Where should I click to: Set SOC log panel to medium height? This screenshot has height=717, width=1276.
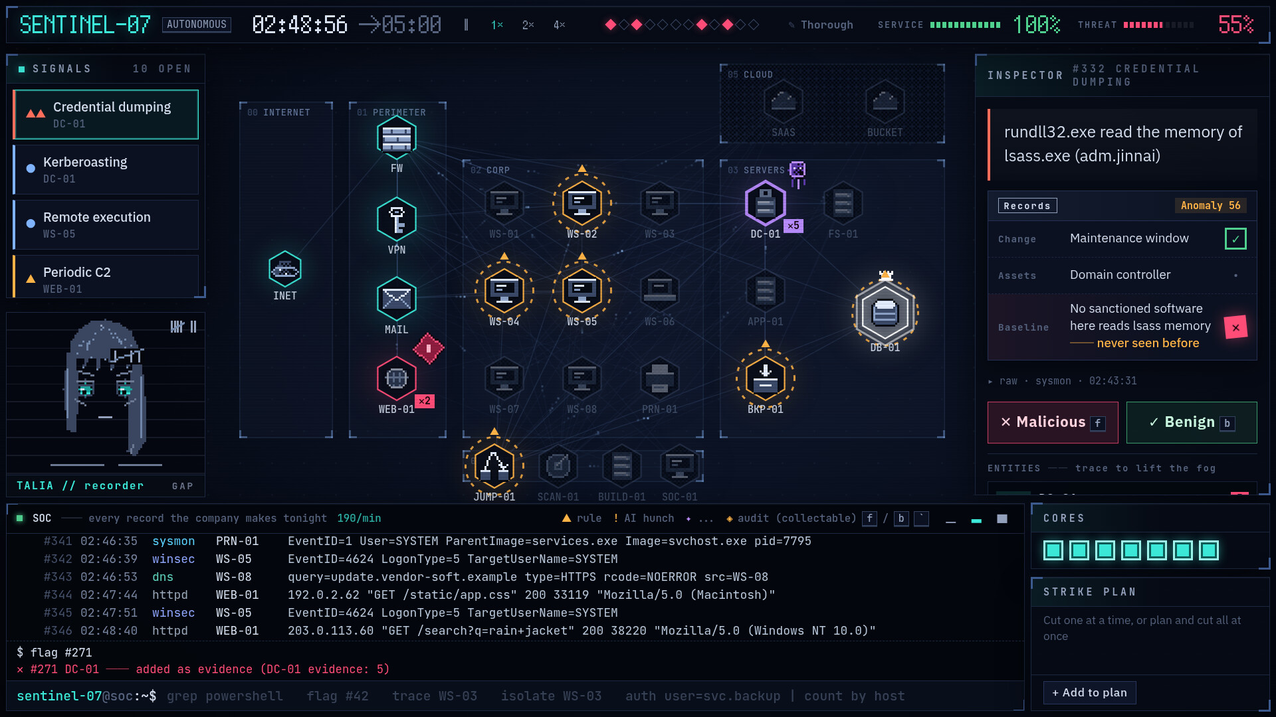[x=976, y=519]
